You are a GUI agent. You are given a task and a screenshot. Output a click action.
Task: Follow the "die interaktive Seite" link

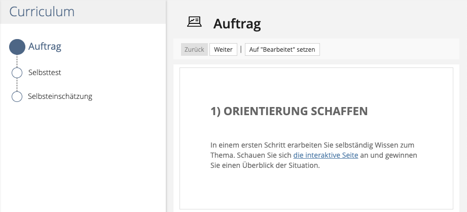tap(326, 155)
